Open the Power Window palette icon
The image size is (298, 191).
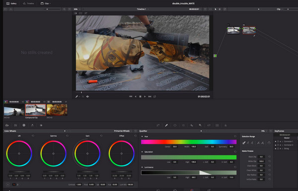click(x=175, y=125)
